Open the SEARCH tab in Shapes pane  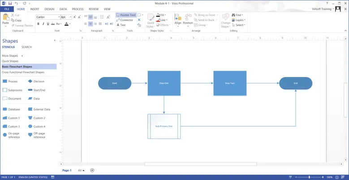[x=27, y=47]
